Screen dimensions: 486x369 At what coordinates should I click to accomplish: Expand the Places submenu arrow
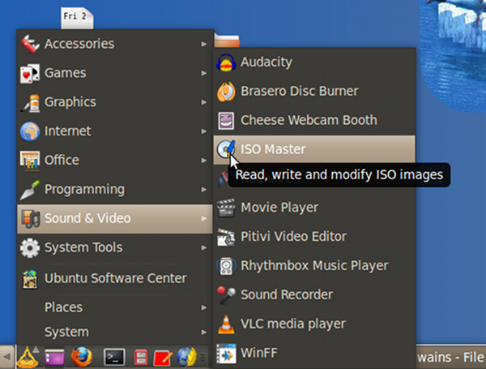(203, 308)
